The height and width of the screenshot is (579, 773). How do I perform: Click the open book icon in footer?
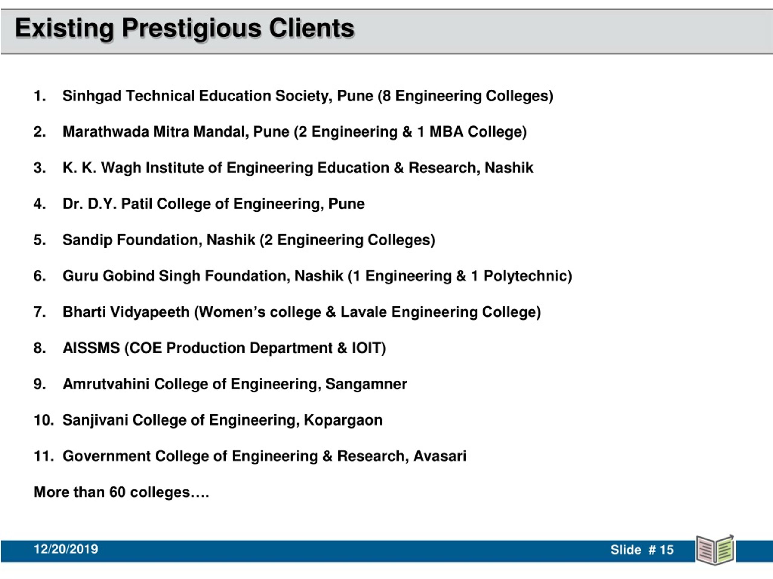[715, 550]
